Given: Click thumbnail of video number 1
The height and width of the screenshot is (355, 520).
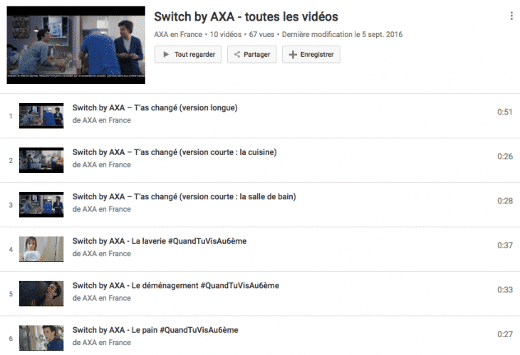Looking at the screenshot, I should coord(41,116).
